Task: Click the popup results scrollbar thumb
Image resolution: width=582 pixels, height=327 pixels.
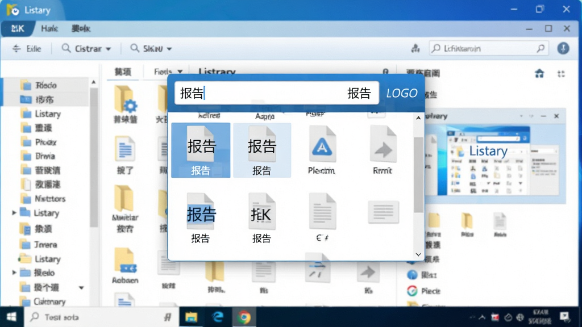Action: (418, 174)
